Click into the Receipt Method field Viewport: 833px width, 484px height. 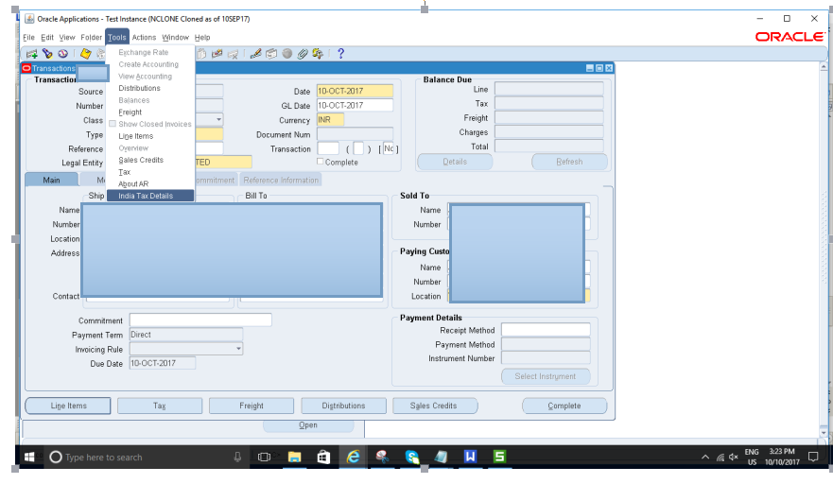tap(546, 329)
